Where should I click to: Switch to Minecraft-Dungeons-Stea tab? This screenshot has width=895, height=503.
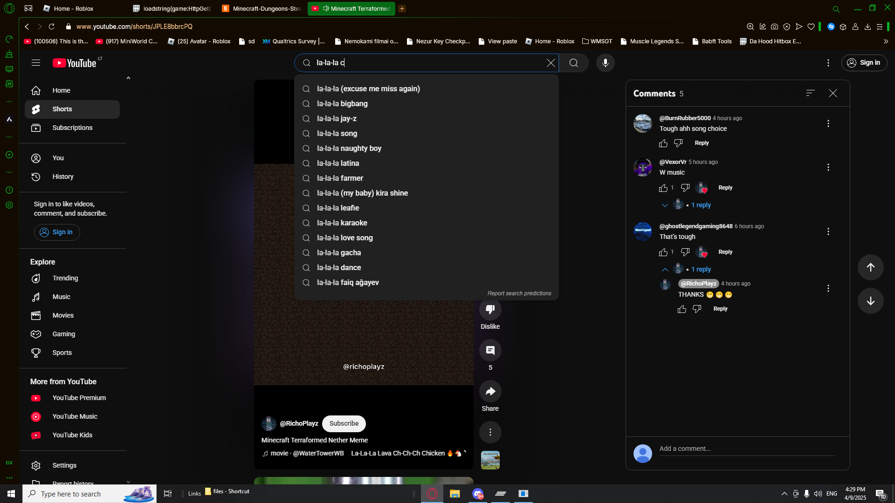click(262, 8)
